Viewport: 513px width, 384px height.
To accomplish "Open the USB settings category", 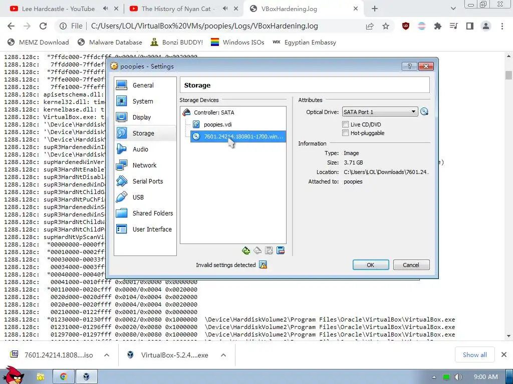I will coord(145,197).
